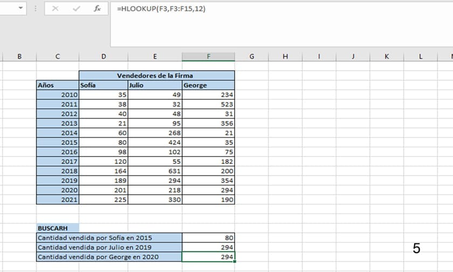Select the 'Años' header cell
This screenshot has height=272, width=453.
pyautogui.click(x=57, y=85)
